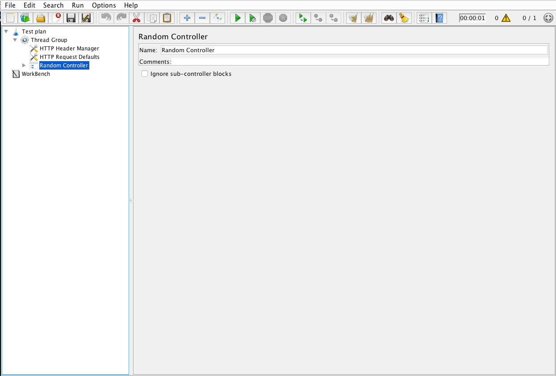This screenshot has width=556, height=376.
Task: Open the Function Helper dialog icon
Action: coord(424,18)
